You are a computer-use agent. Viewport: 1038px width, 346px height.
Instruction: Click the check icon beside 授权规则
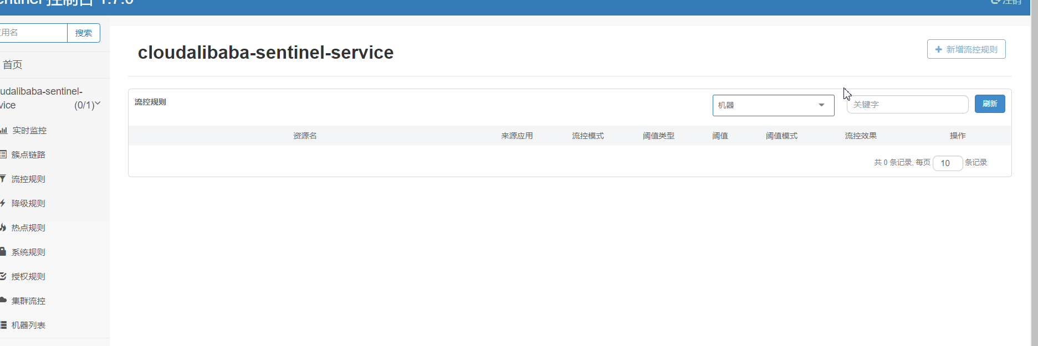(x=3, y=276)
